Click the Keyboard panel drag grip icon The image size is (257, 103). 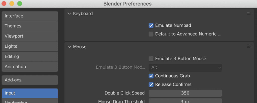[249, 14]
